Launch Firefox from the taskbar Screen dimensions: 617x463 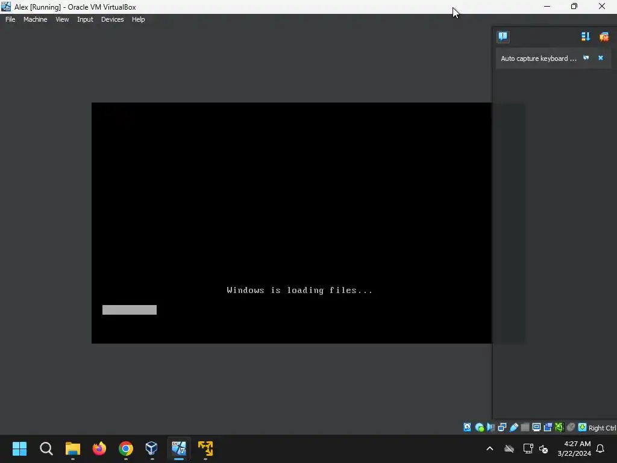click(x=99, y=449)
